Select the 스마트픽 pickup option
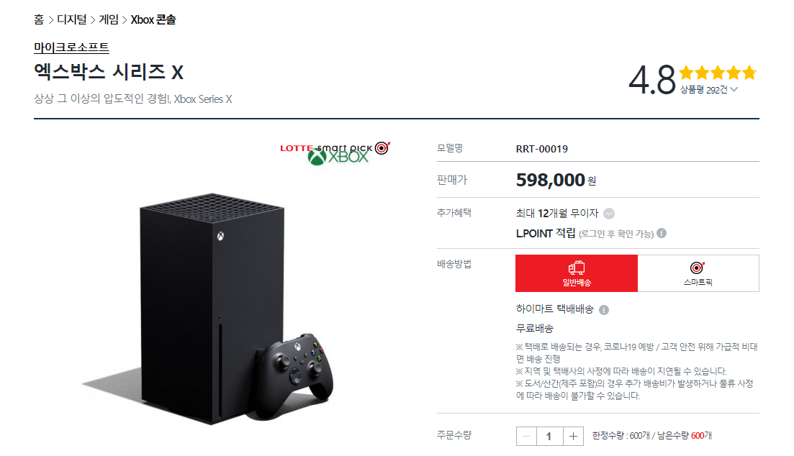The height and width of the screenshot is (456, 794). click(x=698, y=273)
